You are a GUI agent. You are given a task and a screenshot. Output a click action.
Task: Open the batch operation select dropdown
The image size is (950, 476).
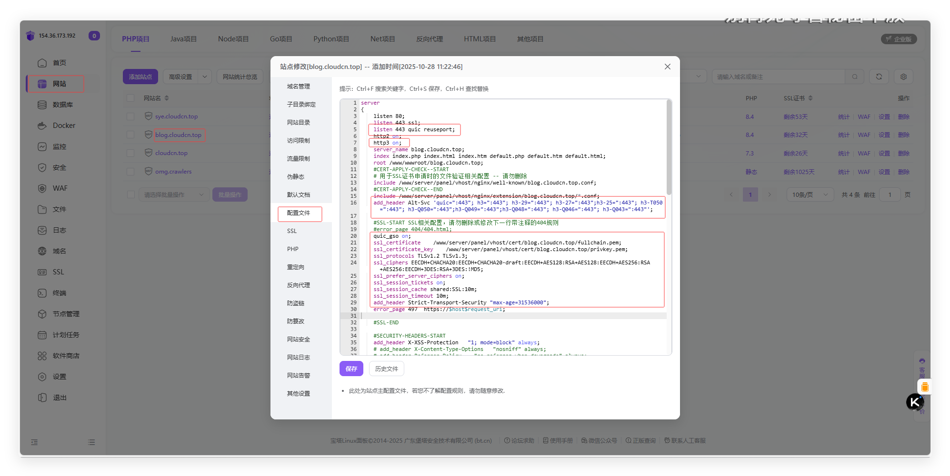173,194
